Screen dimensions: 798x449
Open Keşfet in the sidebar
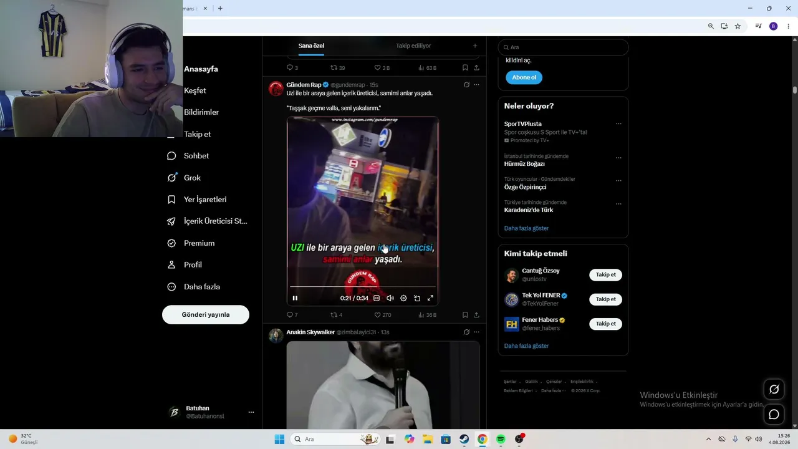(x=195, y=90)
